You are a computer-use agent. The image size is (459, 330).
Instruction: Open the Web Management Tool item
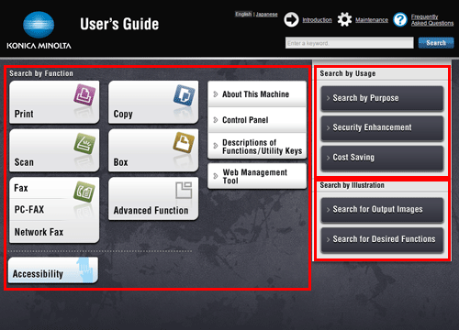coord(257,176)
